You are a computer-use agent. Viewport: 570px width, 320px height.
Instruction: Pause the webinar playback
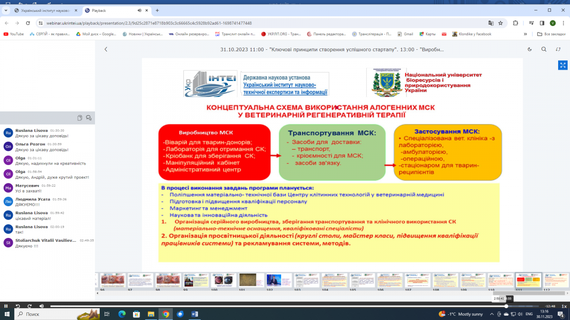click(x=7, y=306)
